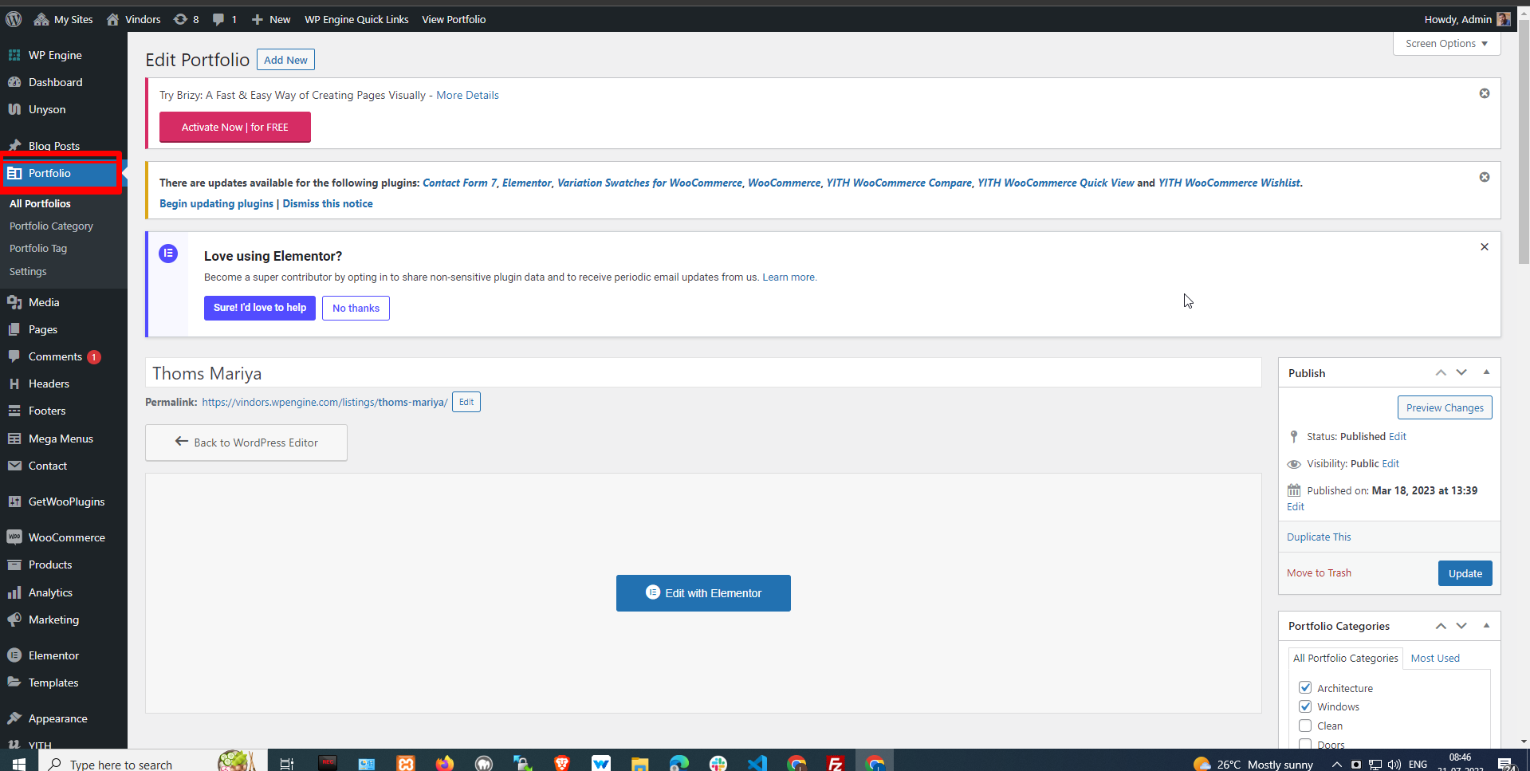Move Publish box up arrow
Viewport: 1530px width, 771px height.
point(1441,372)
